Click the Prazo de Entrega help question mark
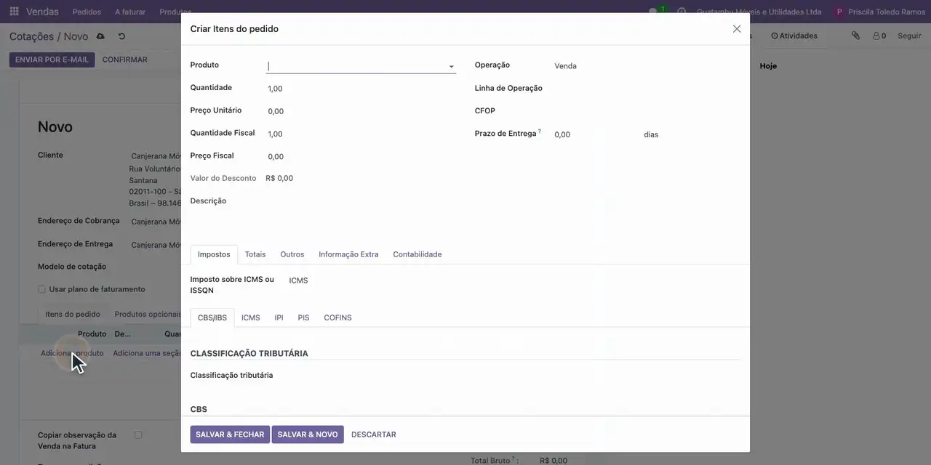Image resolution: width=931 pixels, height=465 pixels. click(x=540, y=132)
